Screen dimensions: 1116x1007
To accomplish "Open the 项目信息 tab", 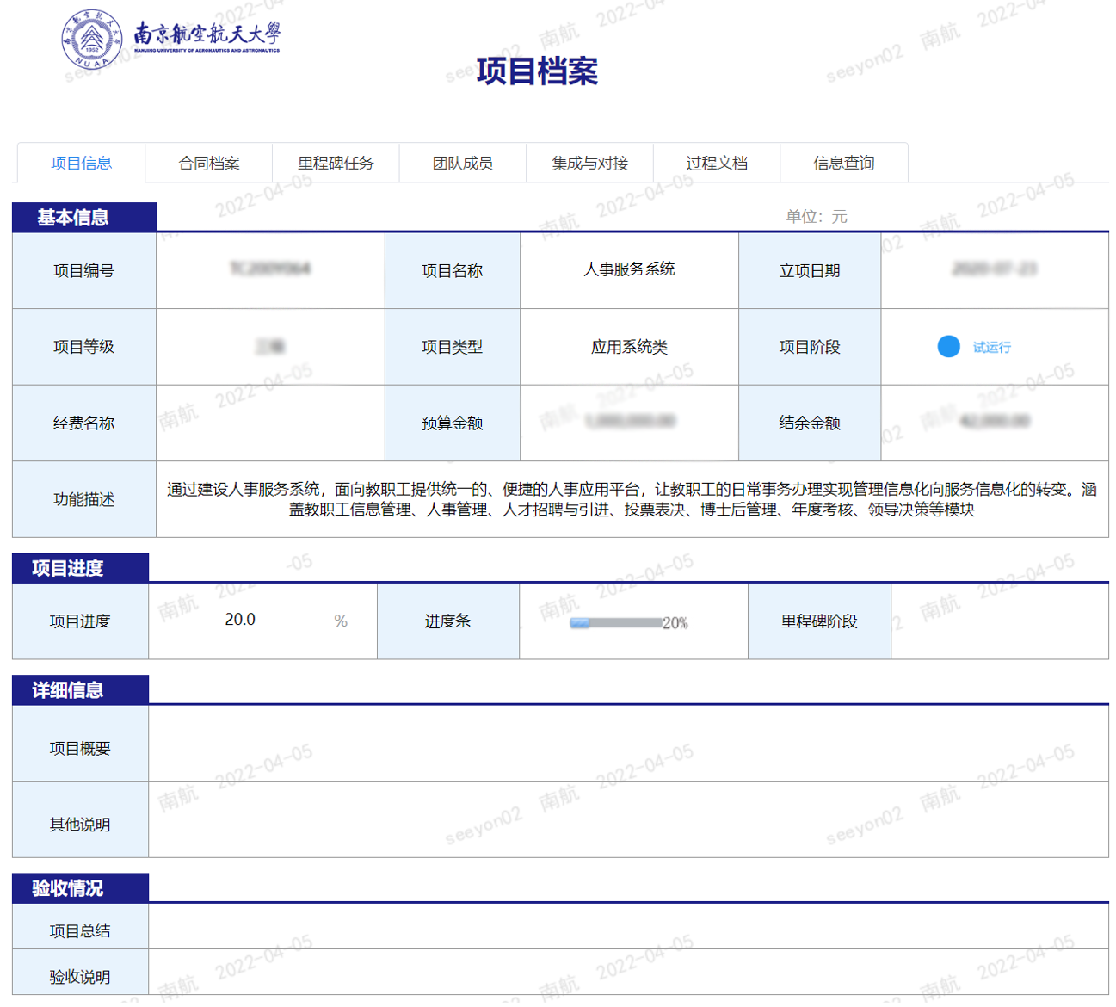I will [x=81, y=163].
